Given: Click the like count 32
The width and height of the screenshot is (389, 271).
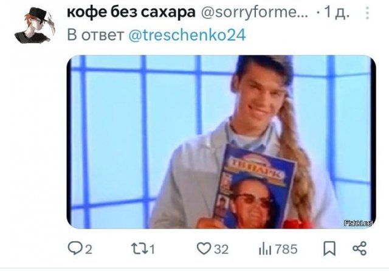Looking at the screenshot, I should click(x=221, y=249).
